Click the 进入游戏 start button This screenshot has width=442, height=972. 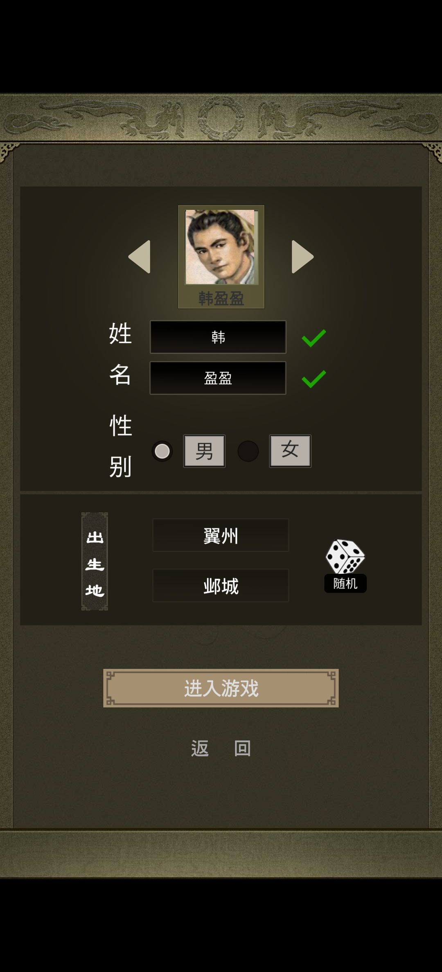pyautogui.click(x=221, y=688)
